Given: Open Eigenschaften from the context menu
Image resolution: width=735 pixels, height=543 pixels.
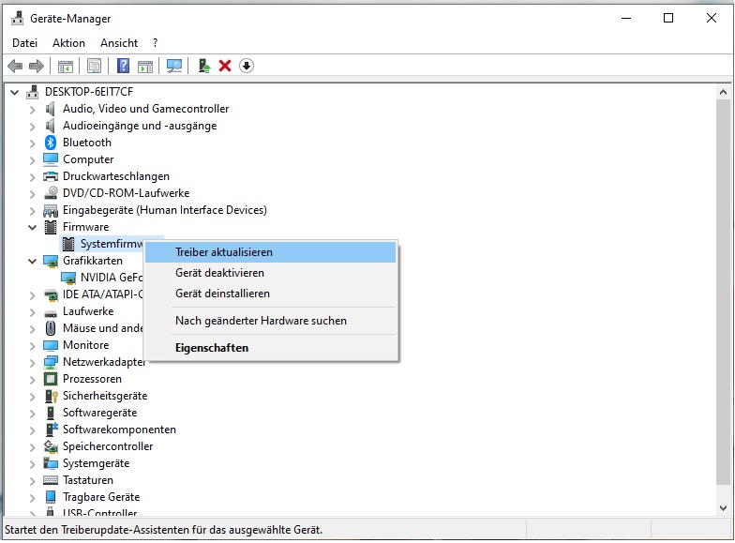Looking at the screenshot, I should pyautogui.click(x=212, y=348).
